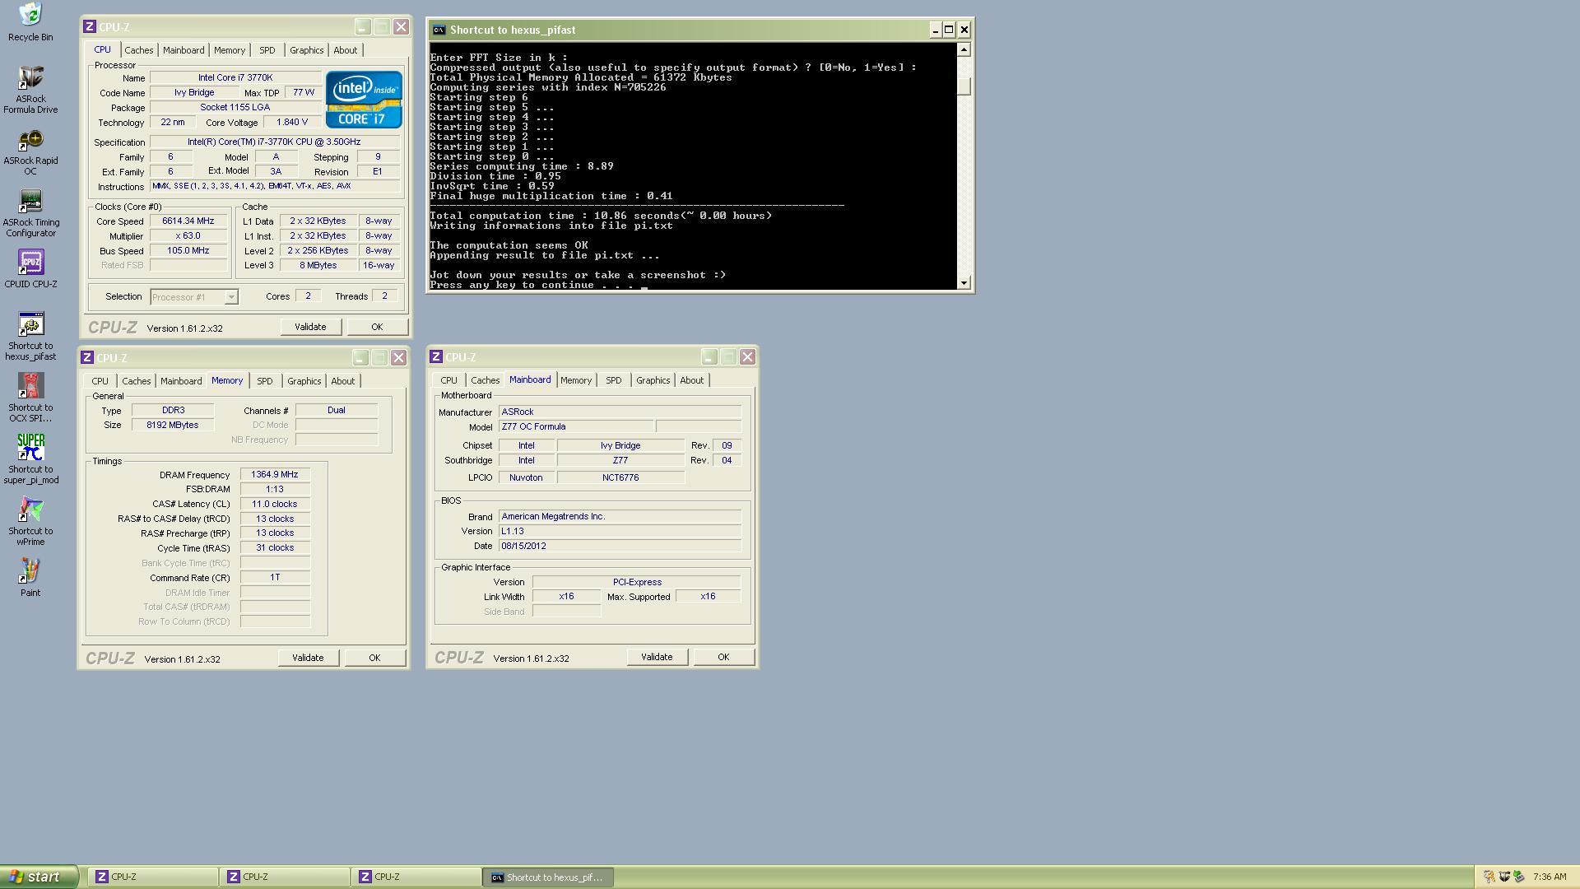Open ASRock Formula Drive desktop icon
Image resolution: width=1580 pixels, height=889 pixels.
(30, 90)
